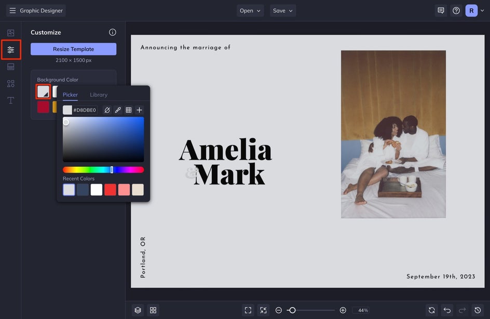Add color with the plus icon

pos(140,110)
